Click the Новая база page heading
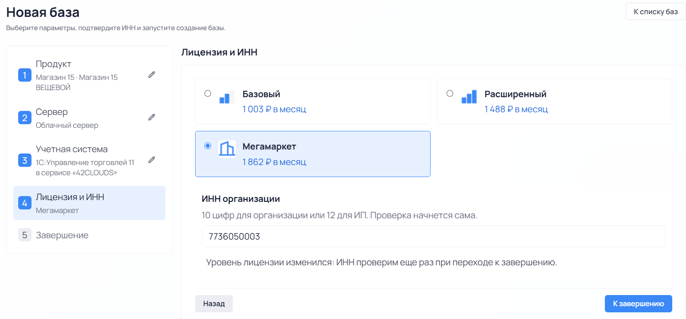Viewport: 686px width, 319px height. 43,12
